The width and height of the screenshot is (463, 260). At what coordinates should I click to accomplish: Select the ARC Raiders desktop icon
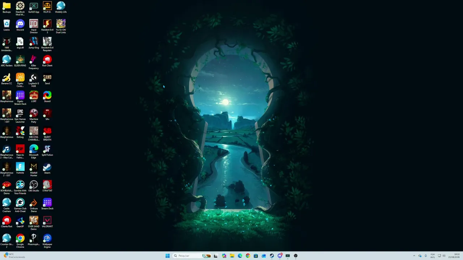point(7,61)
